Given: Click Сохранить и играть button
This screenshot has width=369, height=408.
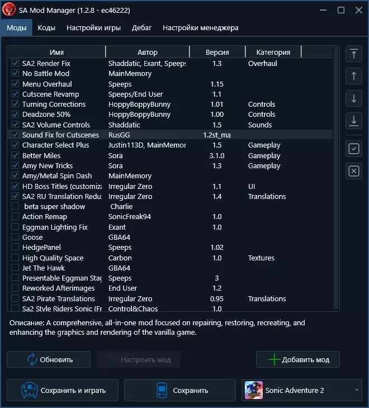Looking at the screenshot, I should point(63,390).
